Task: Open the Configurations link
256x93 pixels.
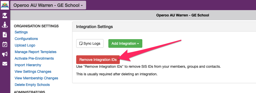Action: [26, 39]
